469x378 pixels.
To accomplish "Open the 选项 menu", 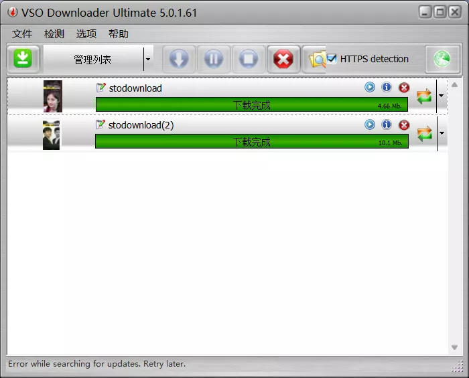I will (x=86, y=33).
